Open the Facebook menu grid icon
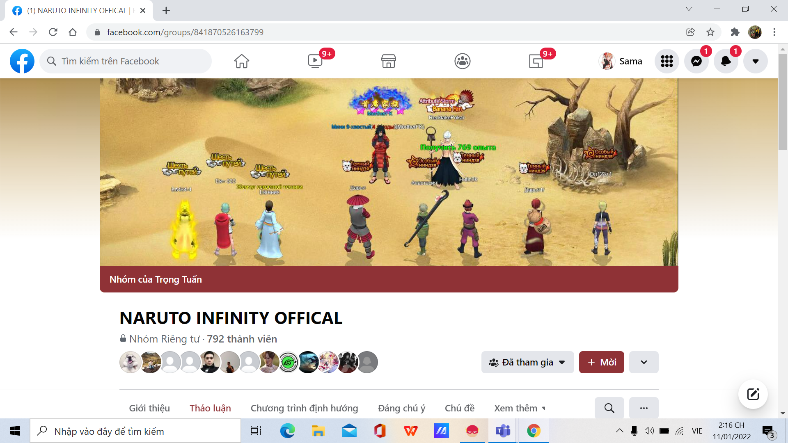The image size is (788, 443). [667, 61]
